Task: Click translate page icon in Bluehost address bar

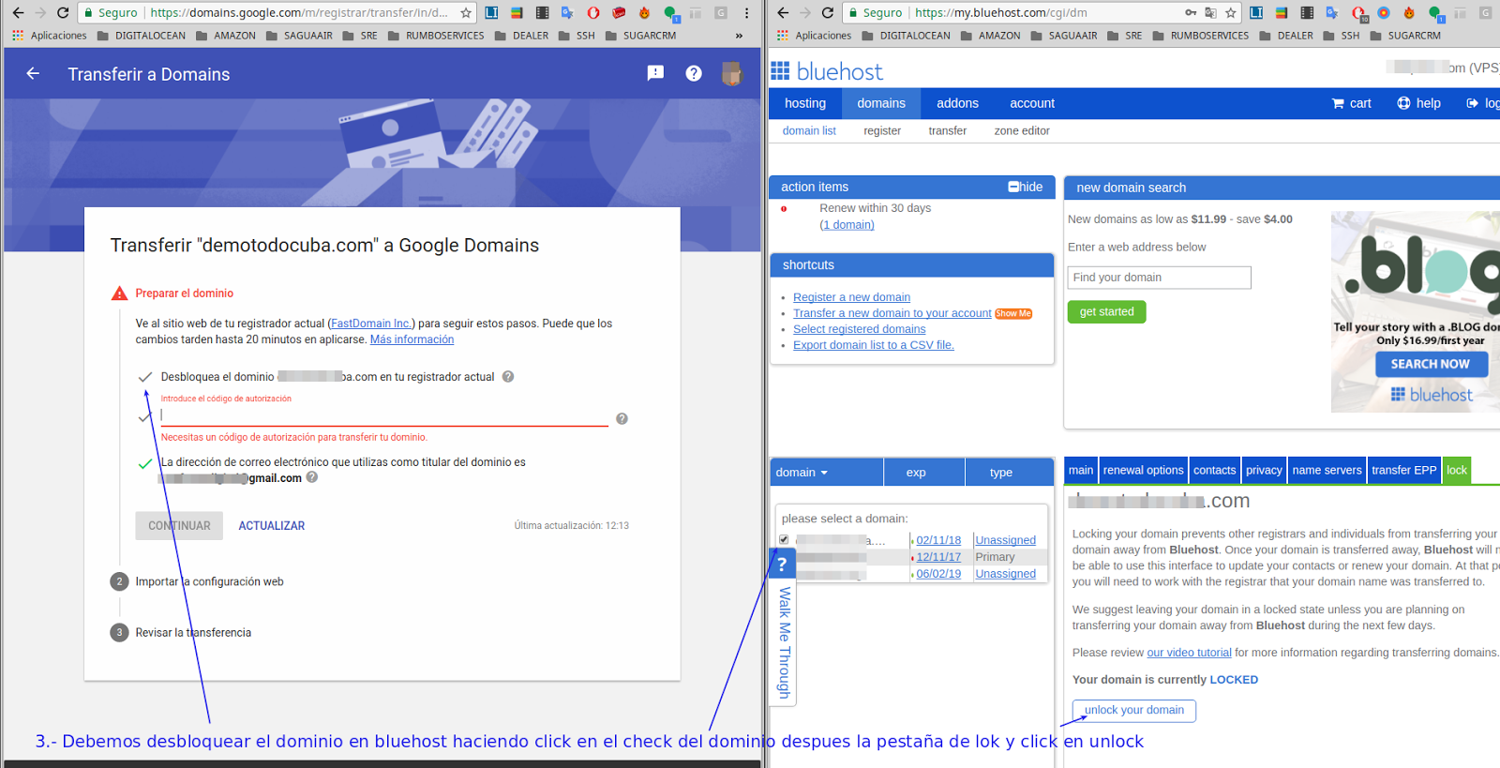Action: click(1210, 13)
